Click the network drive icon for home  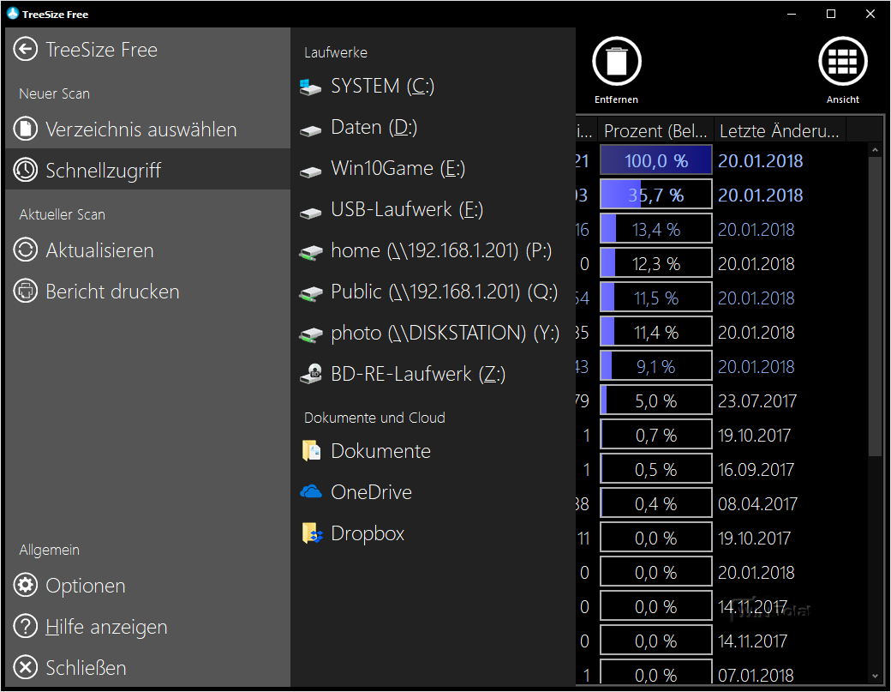pos(311,252)
